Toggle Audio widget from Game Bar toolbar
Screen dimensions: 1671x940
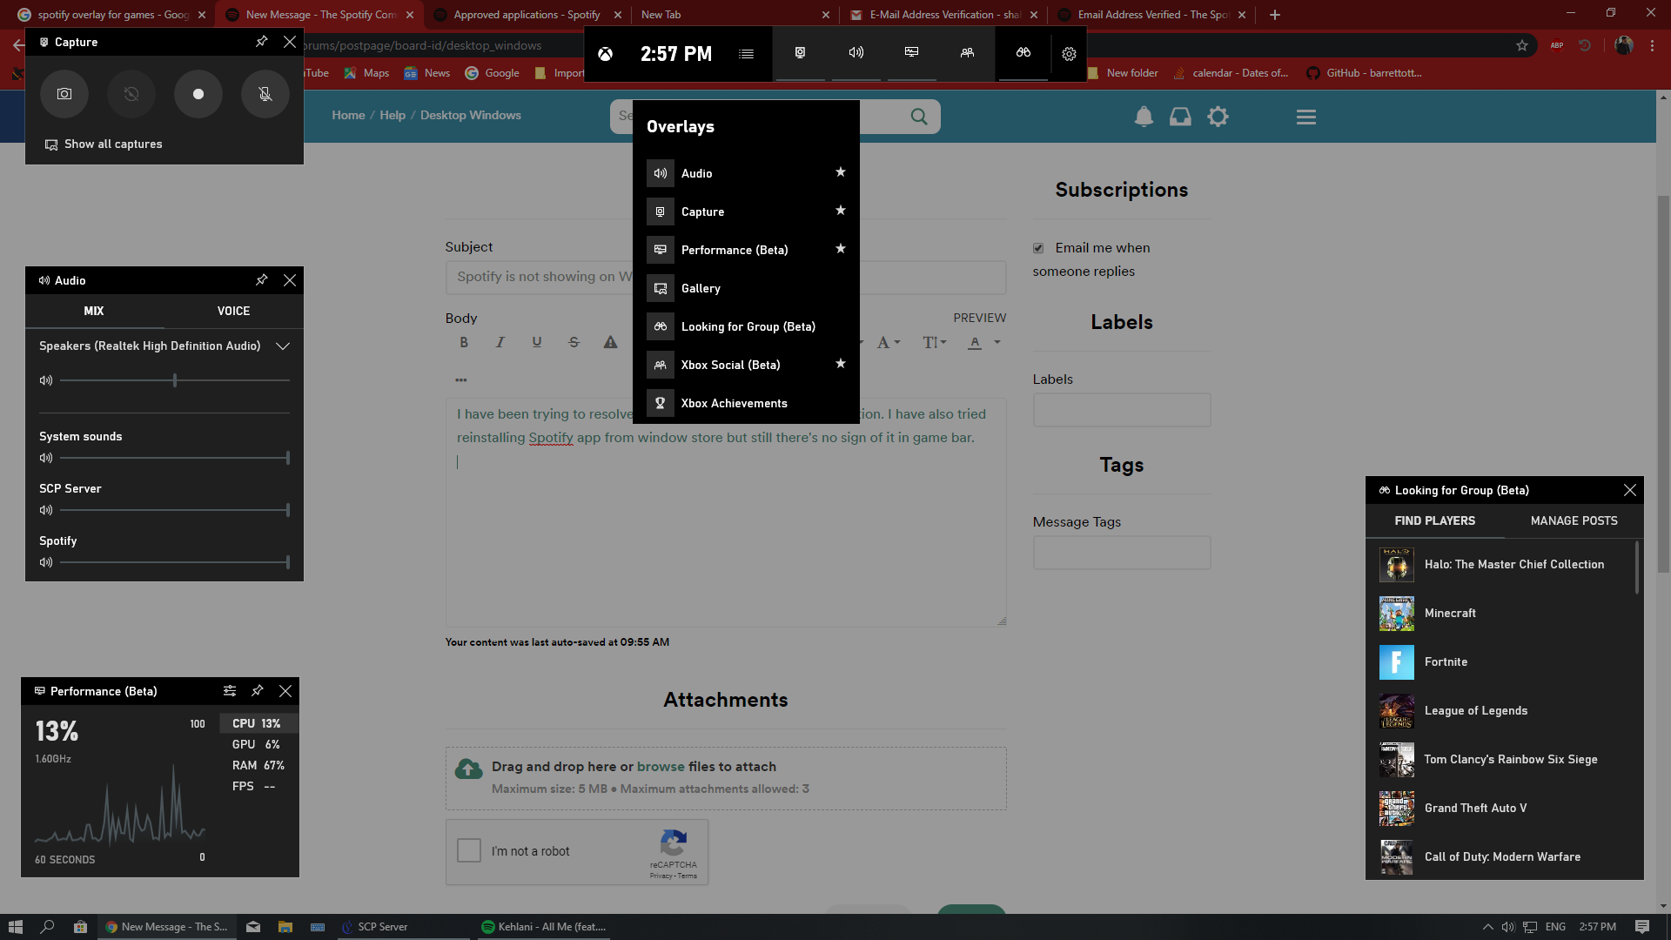856,53
